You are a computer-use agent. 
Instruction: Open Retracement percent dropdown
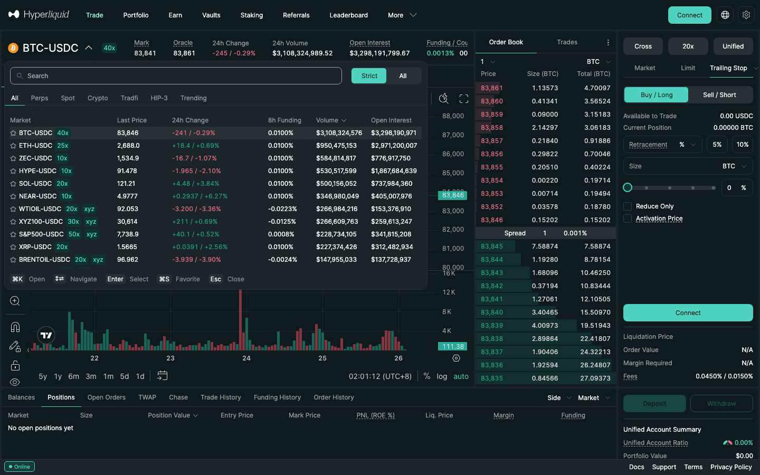(x=688, y=145)
